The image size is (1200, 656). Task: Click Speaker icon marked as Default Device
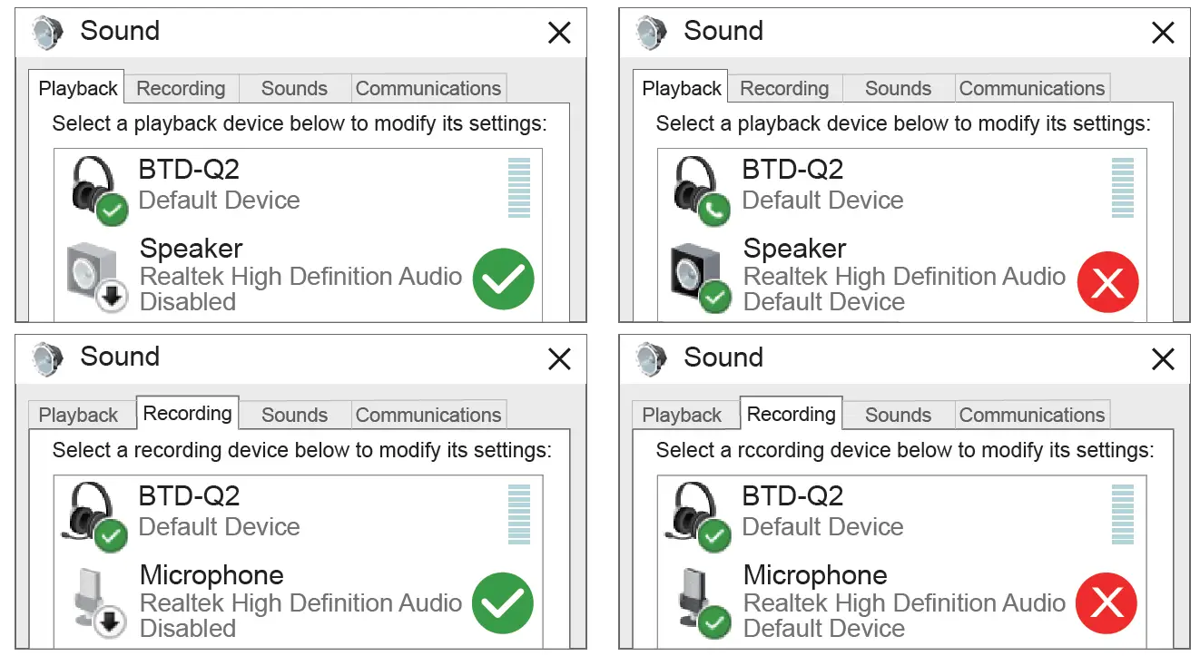pos(701,277)
